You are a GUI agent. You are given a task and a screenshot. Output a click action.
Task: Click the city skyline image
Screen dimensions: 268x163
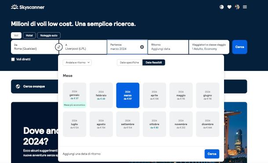pyautogui.click(x=235, y=132)
